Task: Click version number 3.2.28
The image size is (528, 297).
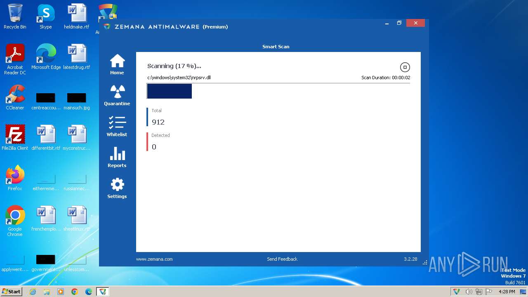Action: click(410, 259)
